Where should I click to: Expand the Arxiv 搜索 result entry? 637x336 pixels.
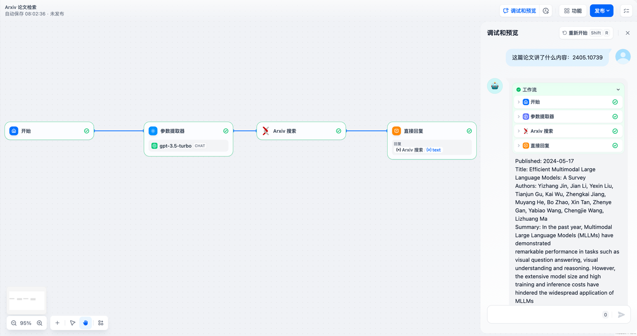click(568, 130)
